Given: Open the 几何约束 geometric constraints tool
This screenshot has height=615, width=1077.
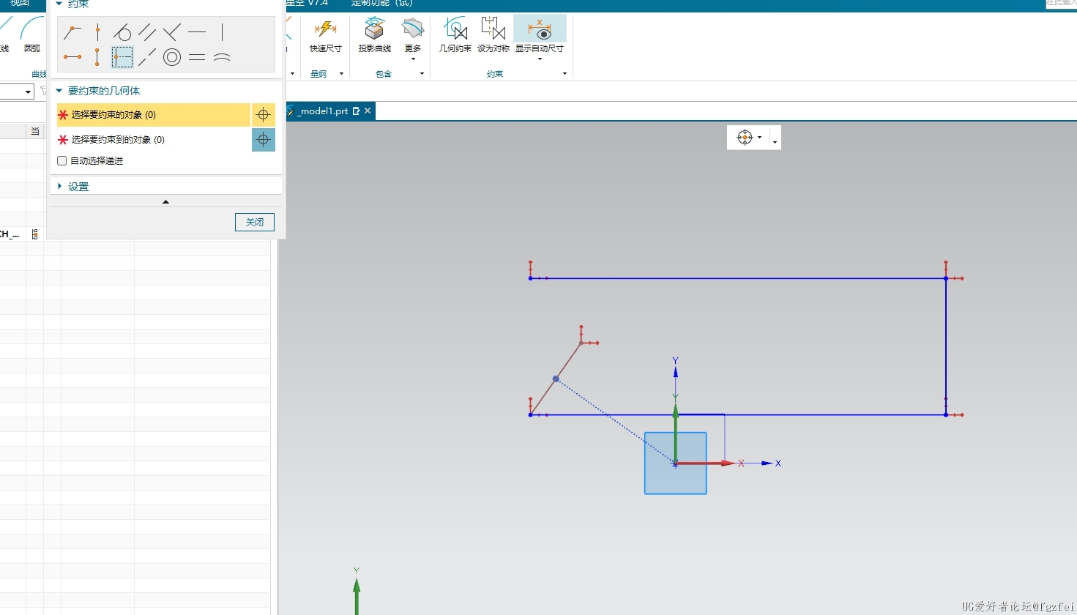Looking at the screenshot, I should click(x=455, y=36).
